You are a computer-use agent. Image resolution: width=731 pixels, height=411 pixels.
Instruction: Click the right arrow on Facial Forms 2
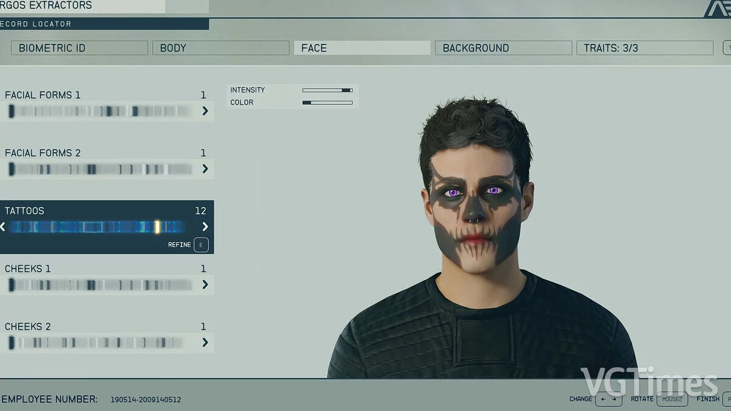[x=205, y=169]
